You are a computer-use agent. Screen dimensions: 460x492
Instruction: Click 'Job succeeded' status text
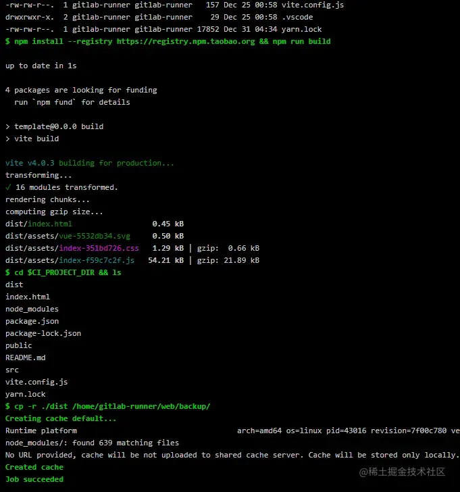(x=34, y=479)
